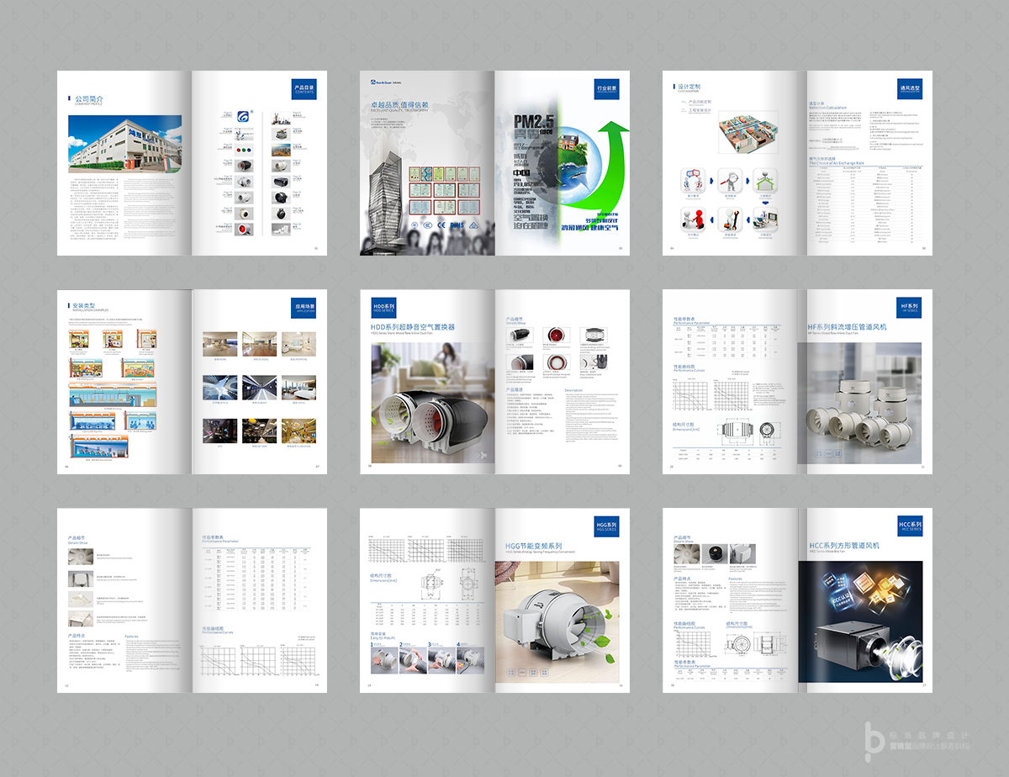Click the blue 产品目录 Contents tab
The image size is (1009, 777).
[304, 88]
